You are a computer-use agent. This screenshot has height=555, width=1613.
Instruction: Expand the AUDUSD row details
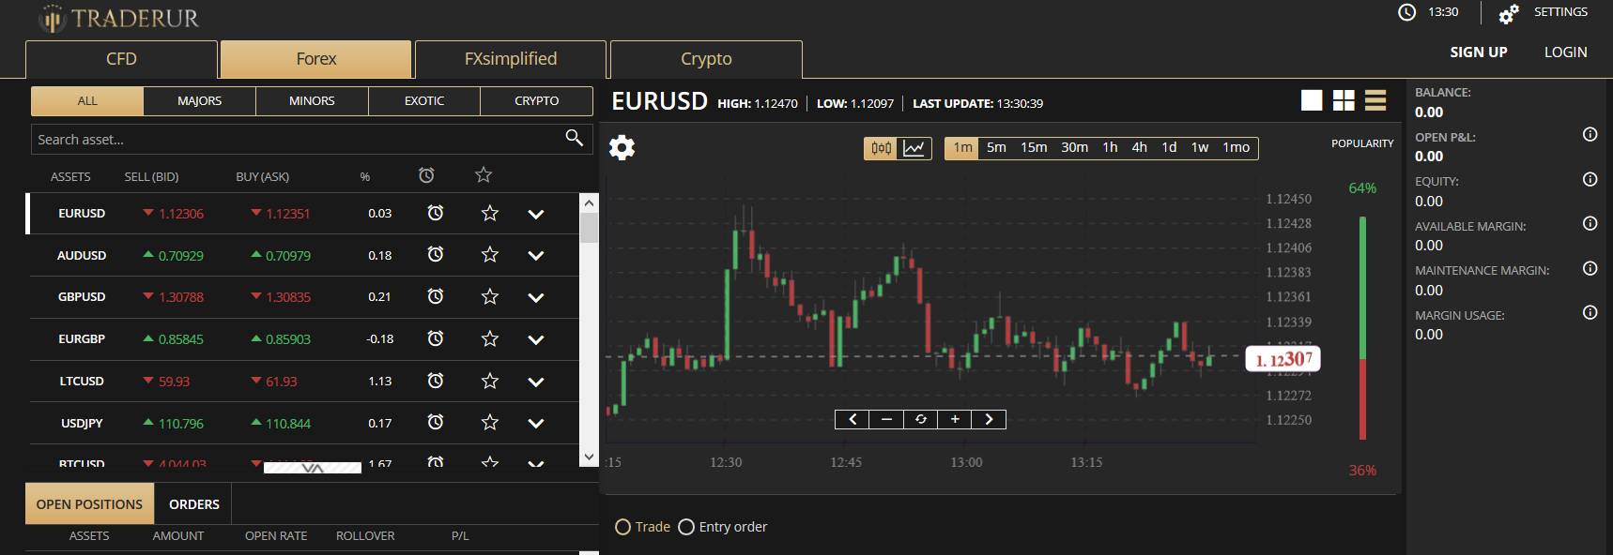pyautogui.click(x=536, y=256)
